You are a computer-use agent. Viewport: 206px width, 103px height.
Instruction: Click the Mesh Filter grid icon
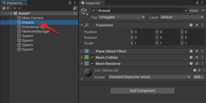(x=86, y=51)
